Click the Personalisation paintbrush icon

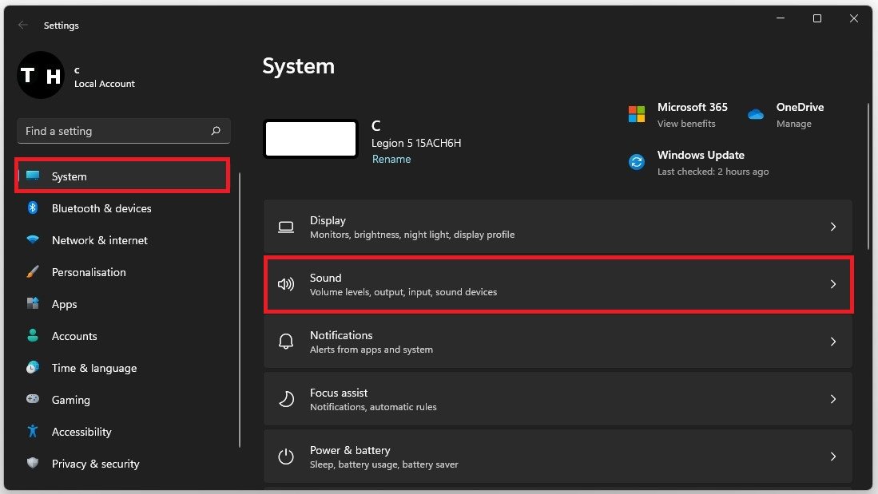33,272
